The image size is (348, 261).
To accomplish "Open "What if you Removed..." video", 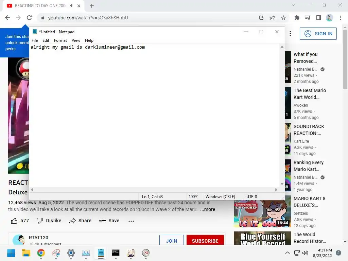I will click(306, 58).
